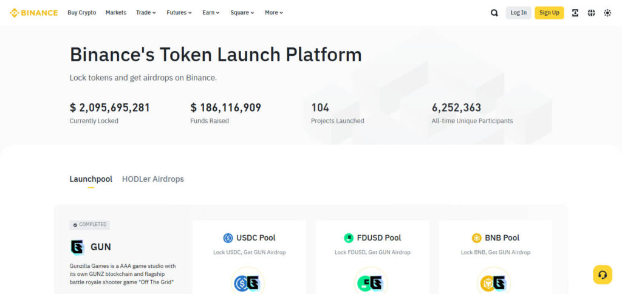
Task: Open the search magnifier icon
Action: (494, 13)
